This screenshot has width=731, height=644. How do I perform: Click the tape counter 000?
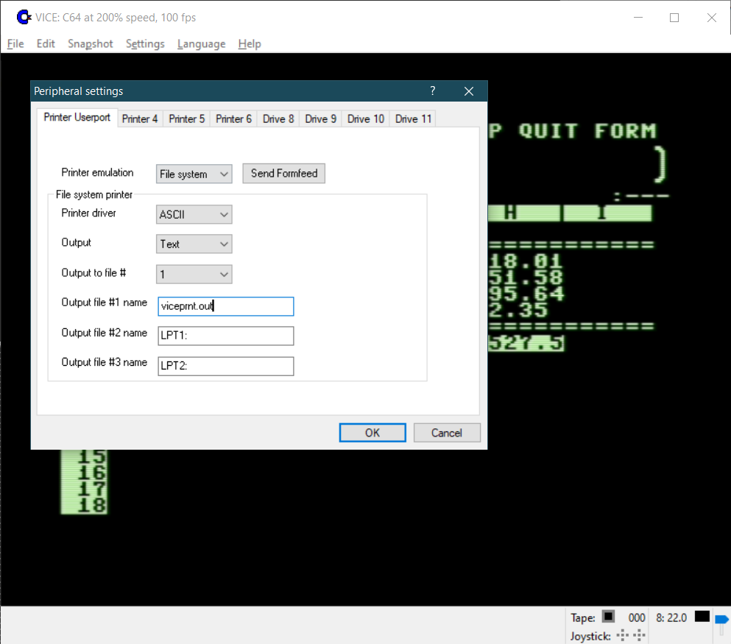point(637,618)
